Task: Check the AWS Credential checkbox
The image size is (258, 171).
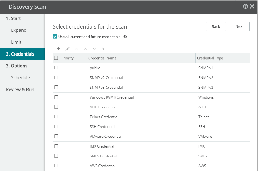Action: click(56, 166)
